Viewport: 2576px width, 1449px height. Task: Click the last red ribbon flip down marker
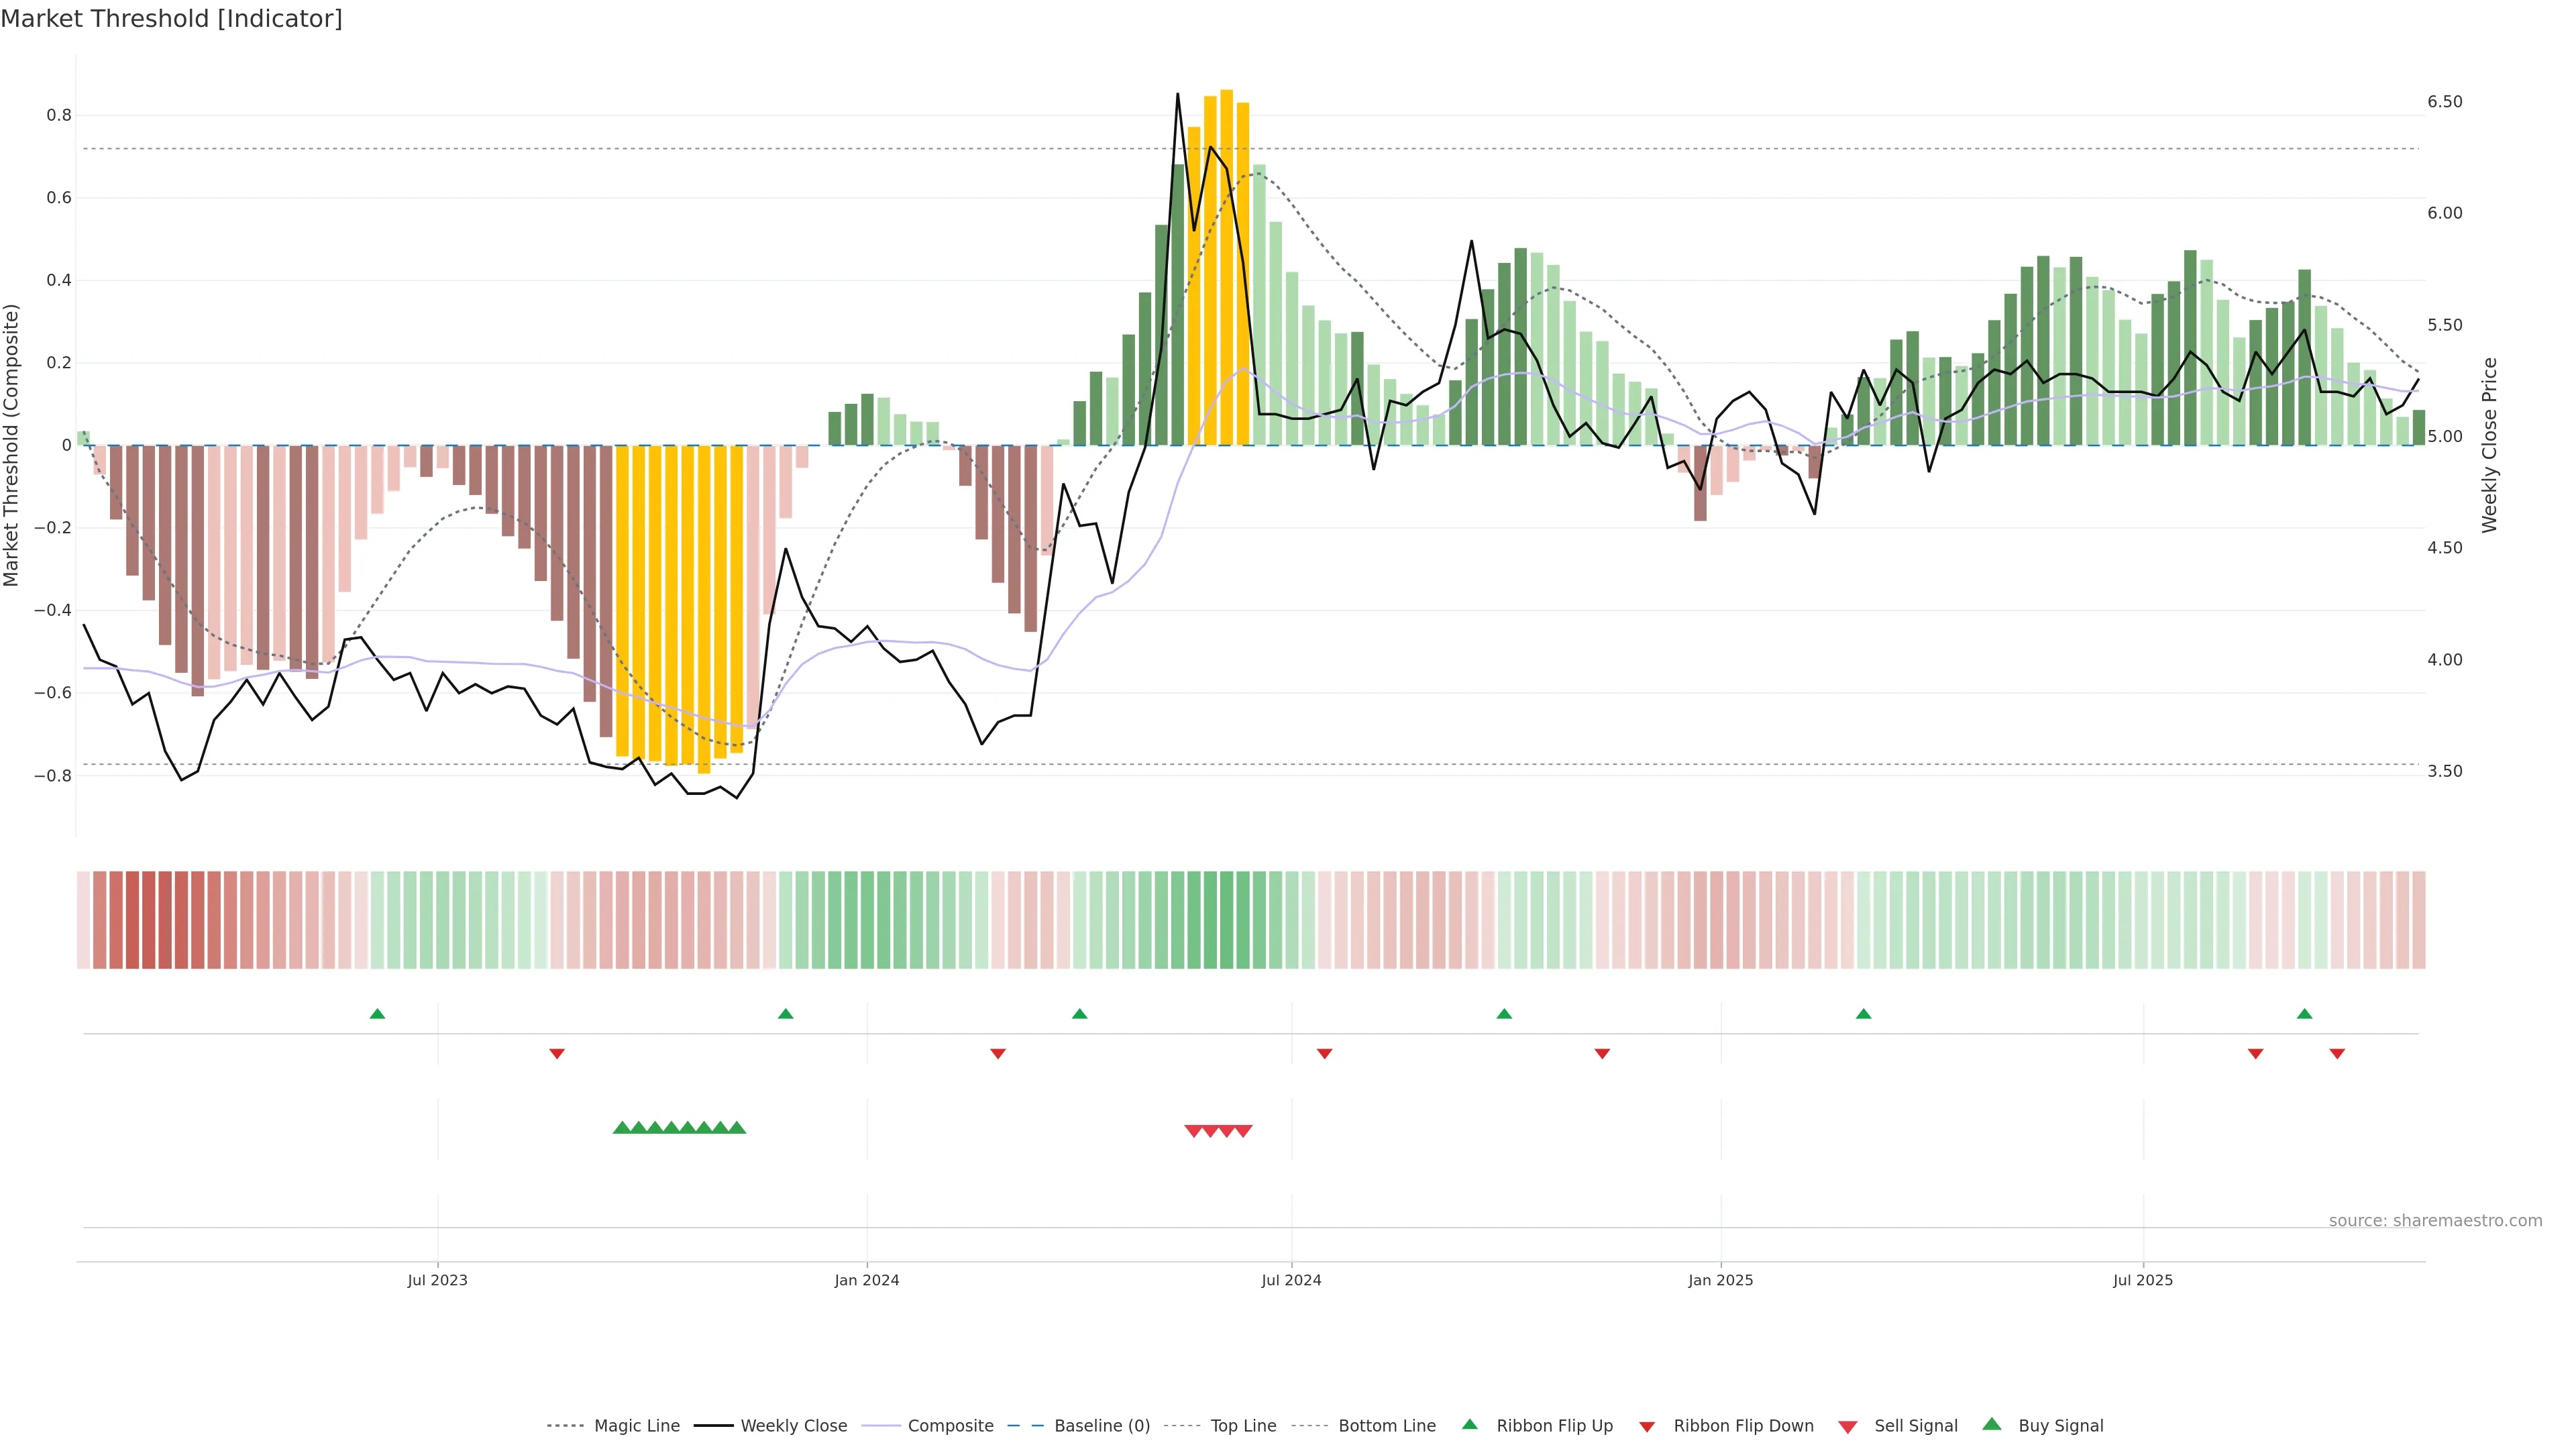[2337, 1053]
